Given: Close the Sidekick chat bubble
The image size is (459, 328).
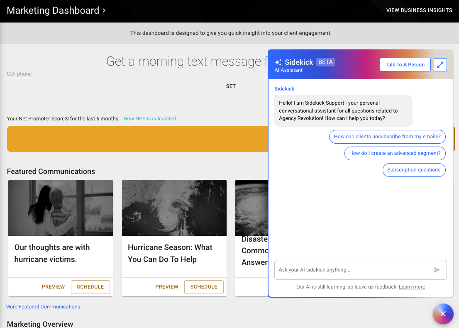Looking at the screenshot, I should (443, 314).
